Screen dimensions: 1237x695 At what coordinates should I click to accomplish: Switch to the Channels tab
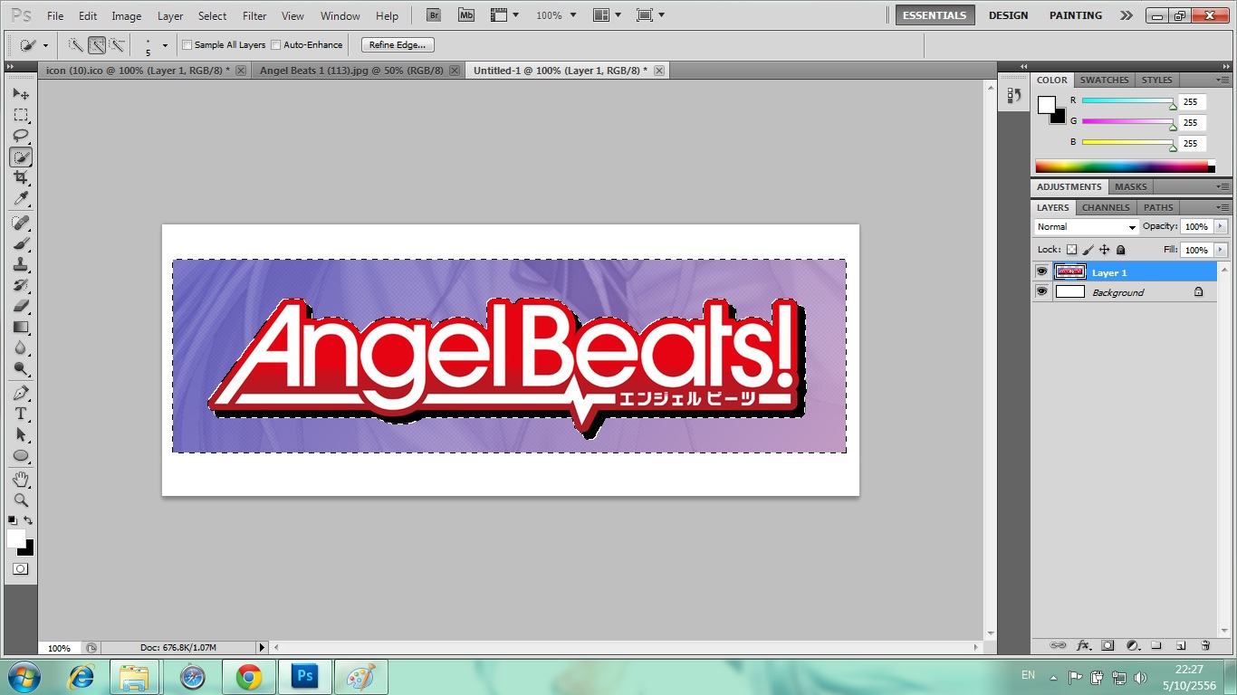pos(1106,207)
